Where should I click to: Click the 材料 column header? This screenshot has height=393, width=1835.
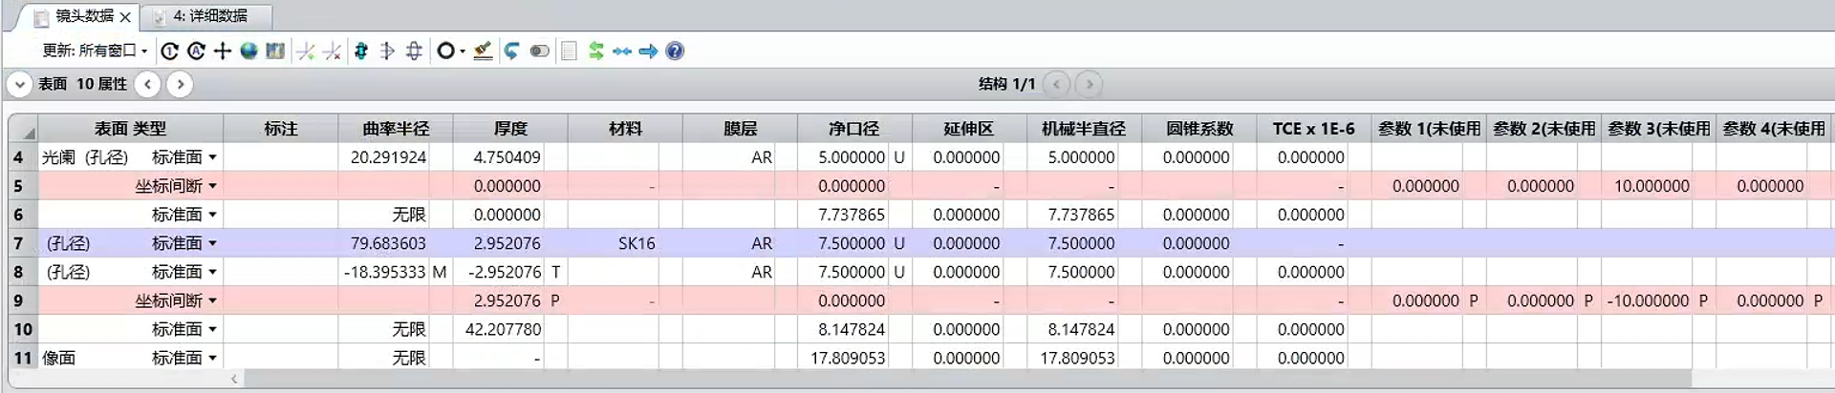point(625,129)
